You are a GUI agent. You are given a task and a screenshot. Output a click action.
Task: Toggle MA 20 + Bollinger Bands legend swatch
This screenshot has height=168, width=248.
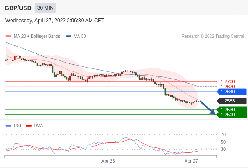pyautogui.click(x=8, y=37)
